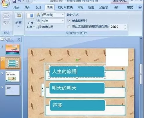Decrease the auto-advance time with down arrow

point(125,28)
